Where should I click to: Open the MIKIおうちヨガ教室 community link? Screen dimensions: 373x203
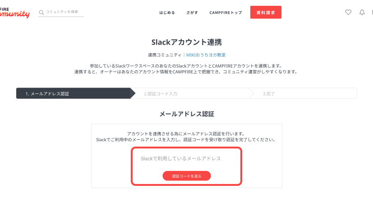pyautogui.click(x=206, y=55)
